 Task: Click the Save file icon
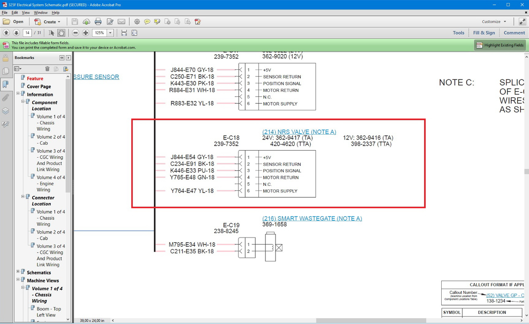[75, 21]
